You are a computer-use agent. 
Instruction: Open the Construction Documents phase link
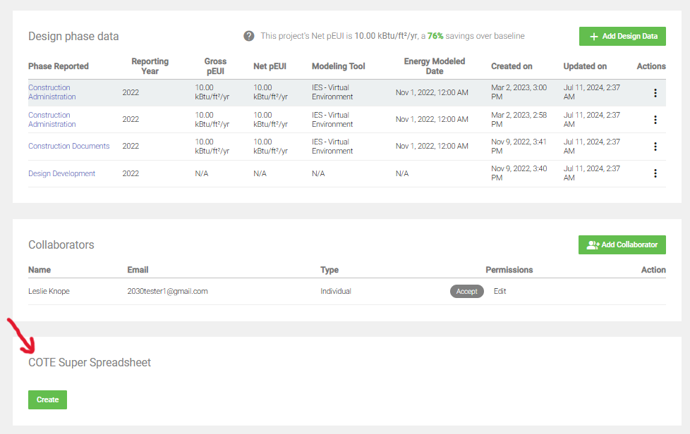pyautogui.click(x=68, y=147)
